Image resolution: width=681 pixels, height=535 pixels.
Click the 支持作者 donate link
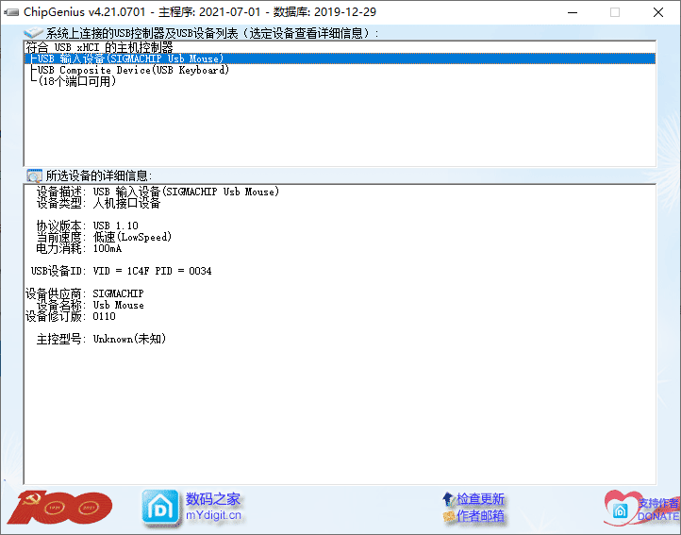click(658, 503)
